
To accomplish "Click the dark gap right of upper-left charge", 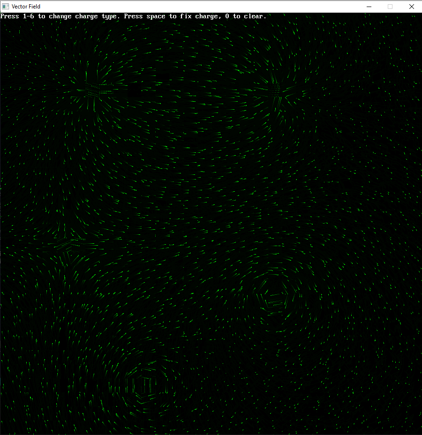I will click(x=136, y=90).
